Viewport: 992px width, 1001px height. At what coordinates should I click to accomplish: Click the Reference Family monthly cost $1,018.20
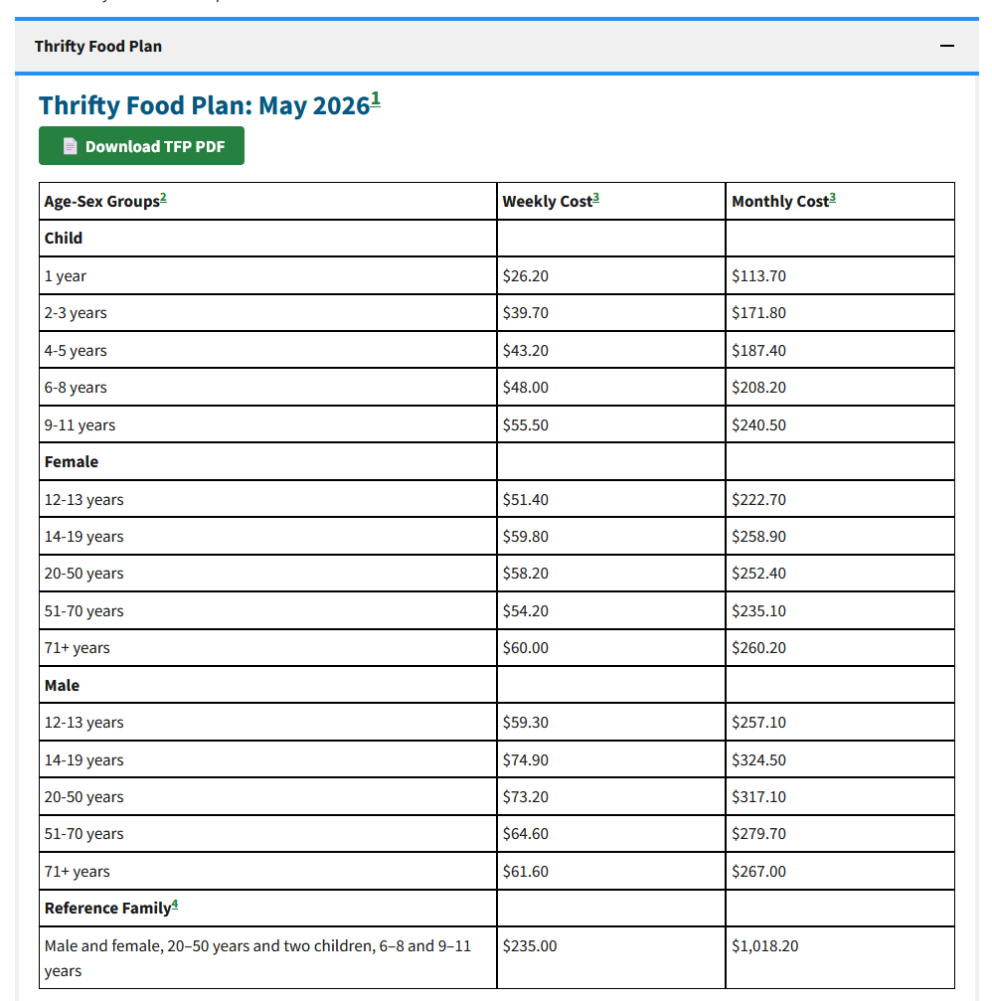pos(764,945)
